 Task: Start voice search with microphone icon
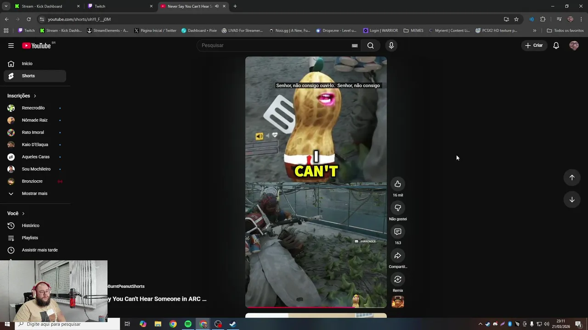(391, 45)
